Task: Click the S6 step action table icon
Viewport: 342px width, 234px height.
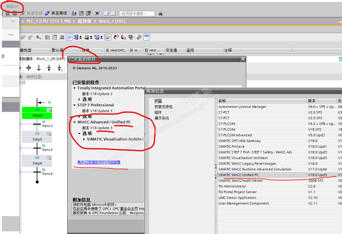Action: [x=49, y=158]
